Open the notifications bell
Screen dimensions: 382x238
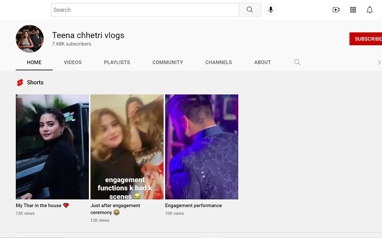[x=370, y=10]
